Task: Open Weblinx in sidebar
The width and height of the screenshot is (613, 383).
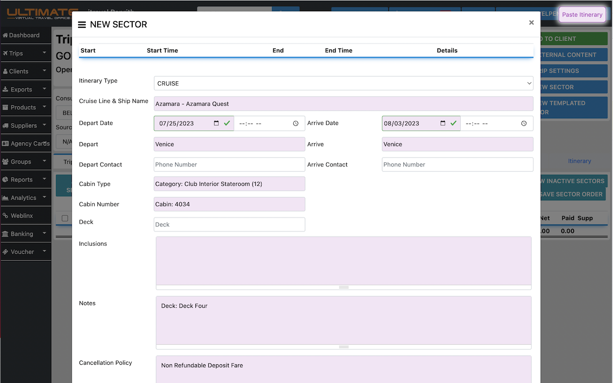Action: pos(26,216)
